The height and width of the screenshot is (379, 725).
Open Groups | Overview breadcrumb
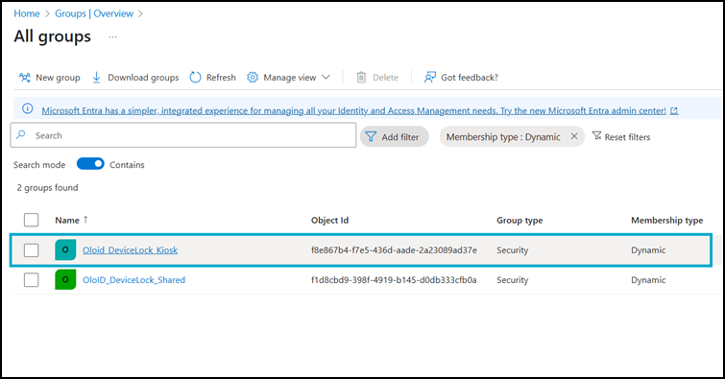point(94,13)
